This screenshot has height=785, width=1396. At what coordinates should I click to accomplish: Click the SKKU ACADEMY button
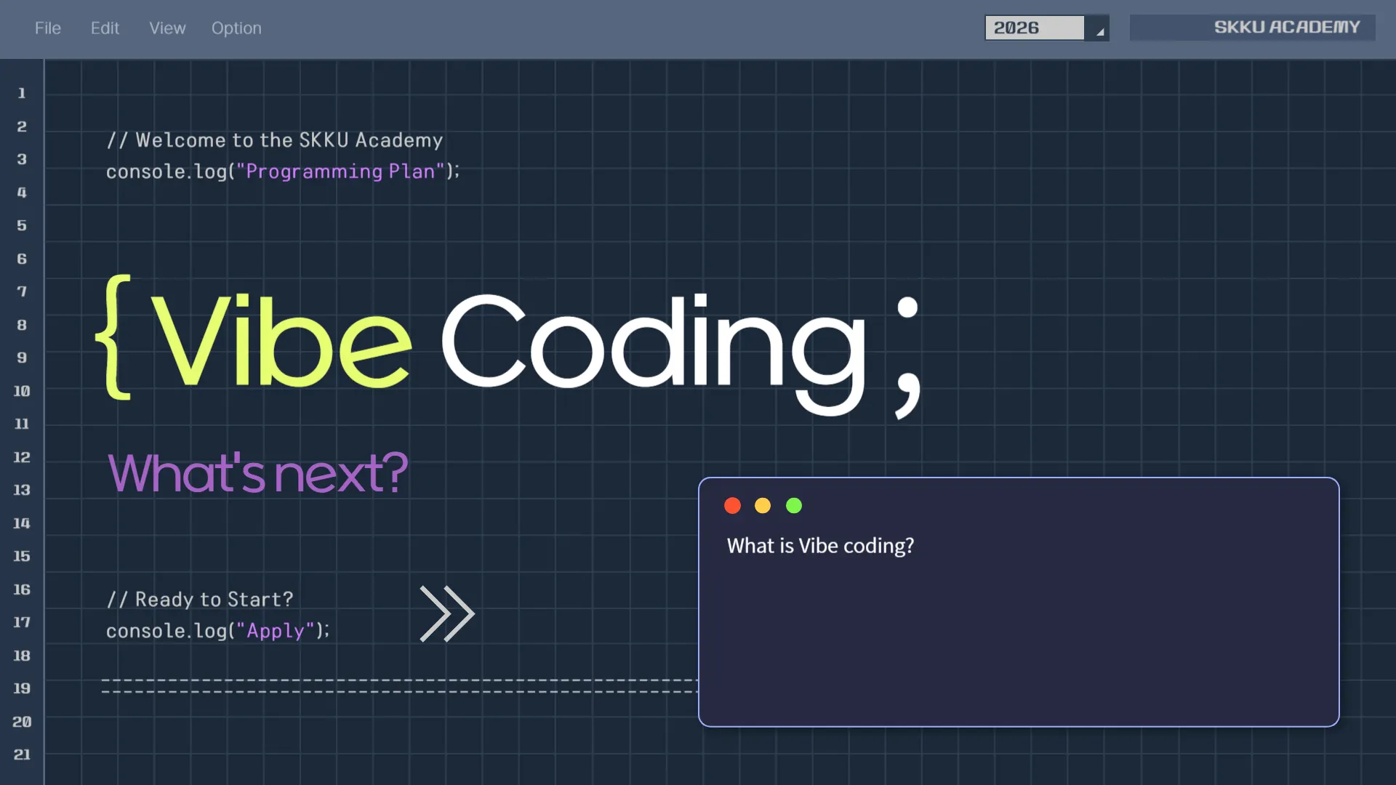[x=1252, y=28]
